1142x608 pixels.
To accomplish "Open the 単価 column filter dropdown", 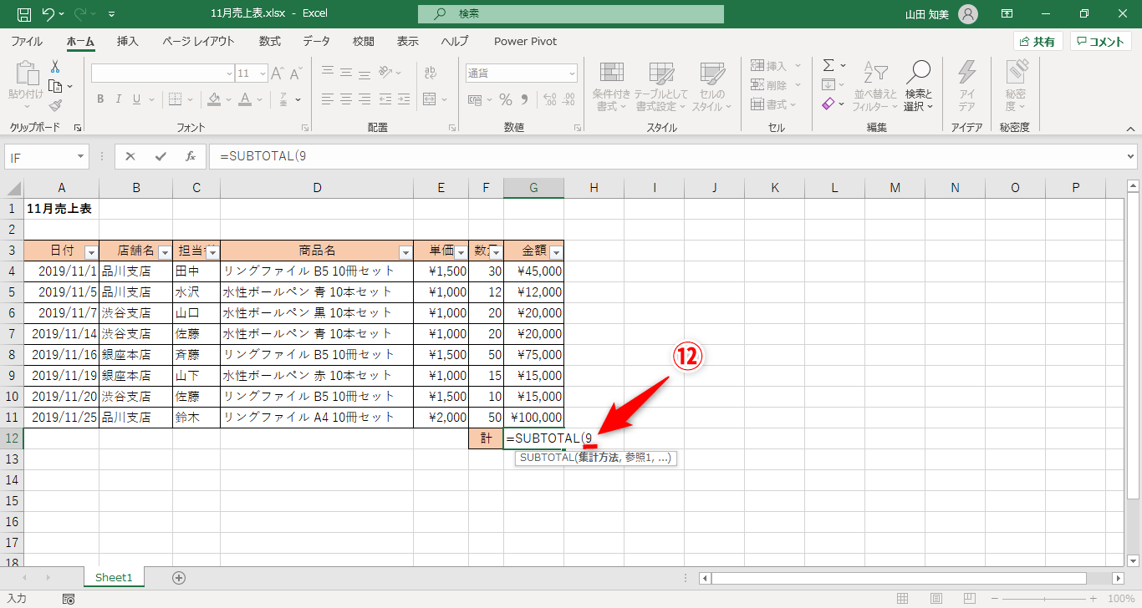I will point(461,252).
